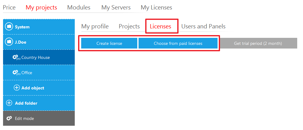Image resolution: width=303 pixels, height=130 pixels.
Task: Click Choose from paid licenses button
Action: click(x=178, y=43)
